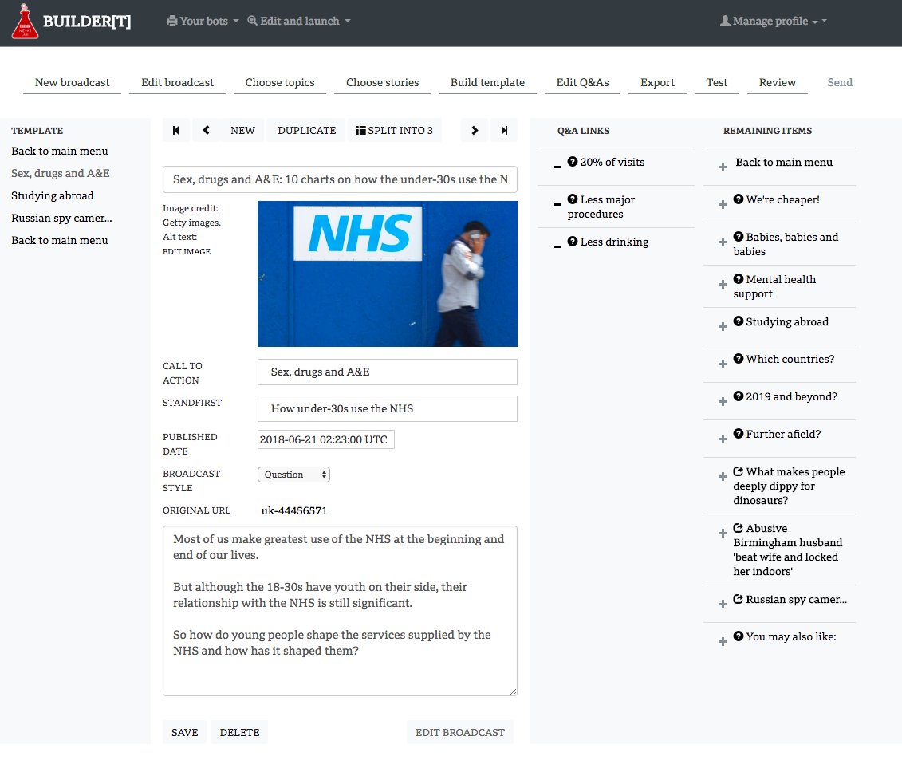Click the Standfirst input field

(387, 408)
